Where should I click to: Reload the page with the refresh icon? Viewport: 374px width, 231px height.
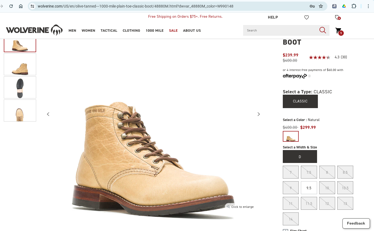[x=11, y=6]
